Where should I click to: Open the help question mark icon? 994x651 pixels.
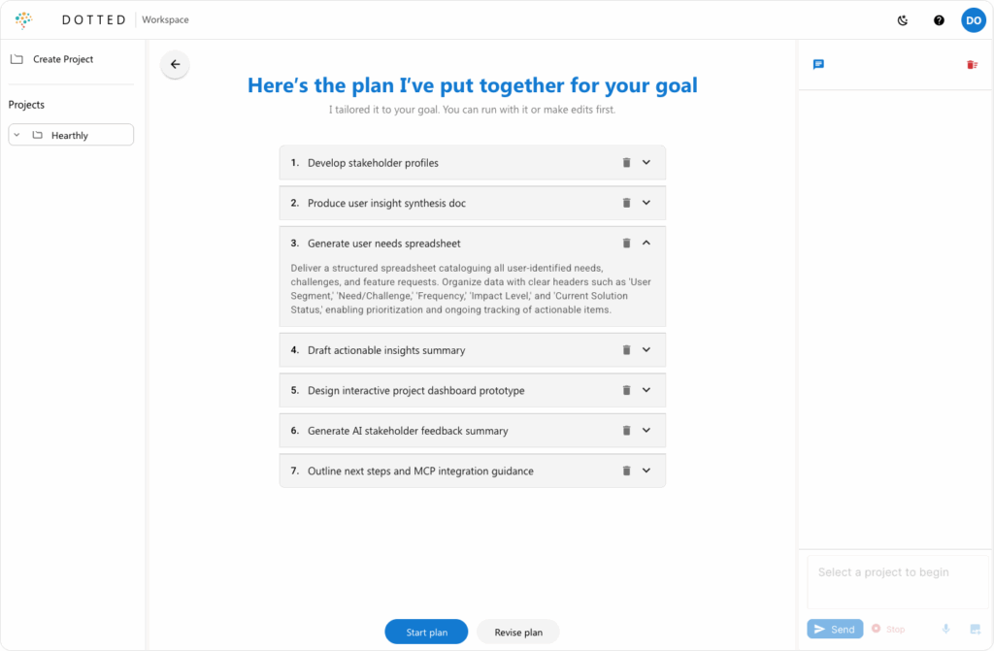(x=939, y=20)
